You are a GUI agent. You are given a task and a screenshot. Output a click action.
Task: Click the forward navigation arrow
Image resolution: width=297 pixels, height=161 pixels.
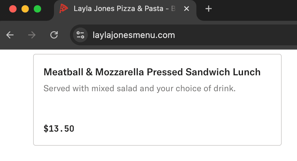(32, 35)
